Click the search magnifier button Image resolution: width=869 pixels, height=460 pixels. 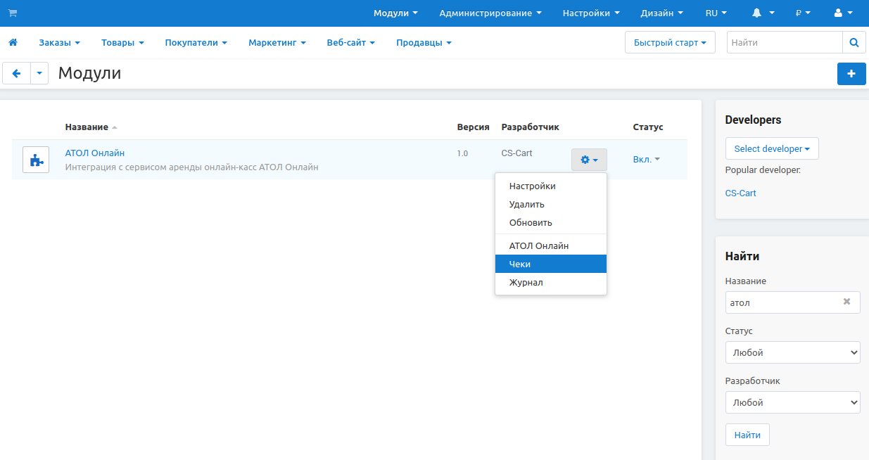854,43
